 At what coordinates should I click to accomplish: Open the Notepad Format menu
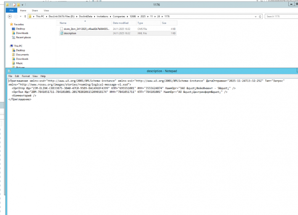coord(26,76)
